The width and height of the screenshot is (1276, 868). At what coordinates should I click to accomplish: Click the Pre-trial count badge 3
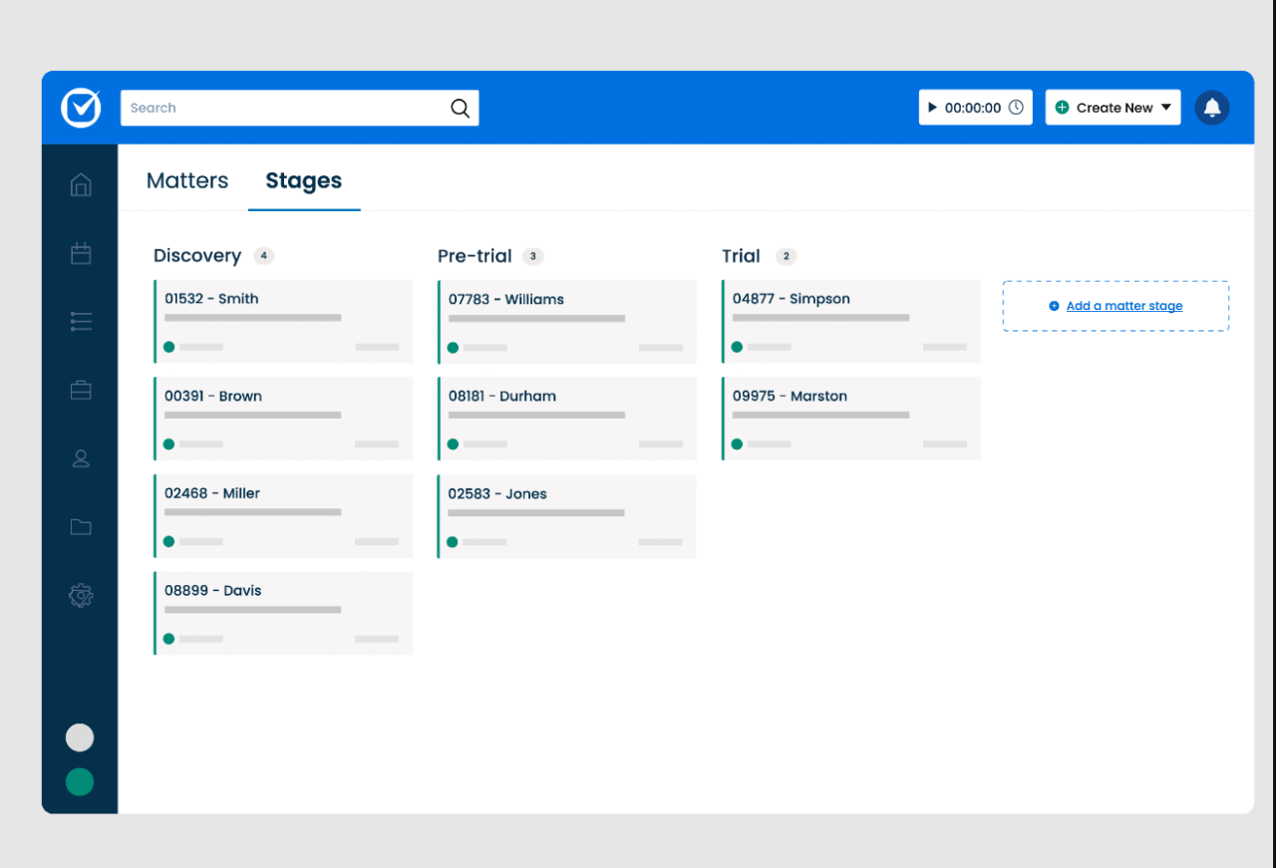[x=533, y=256]
